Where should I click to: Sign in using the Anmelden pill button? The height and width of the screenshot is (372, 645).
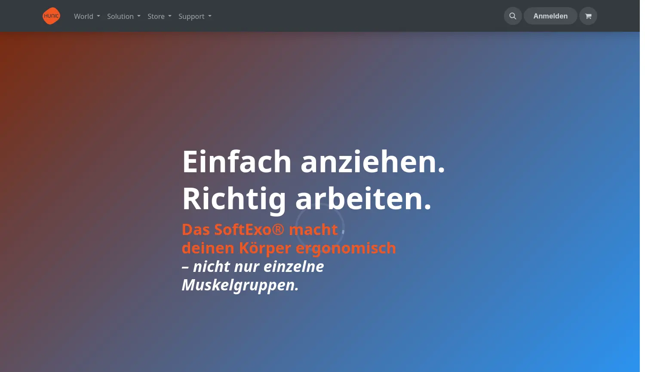tap(550, 16)
